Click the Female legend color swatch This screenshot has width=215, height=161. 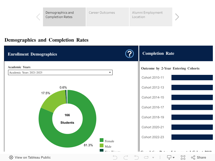click(x=102, y=140)
